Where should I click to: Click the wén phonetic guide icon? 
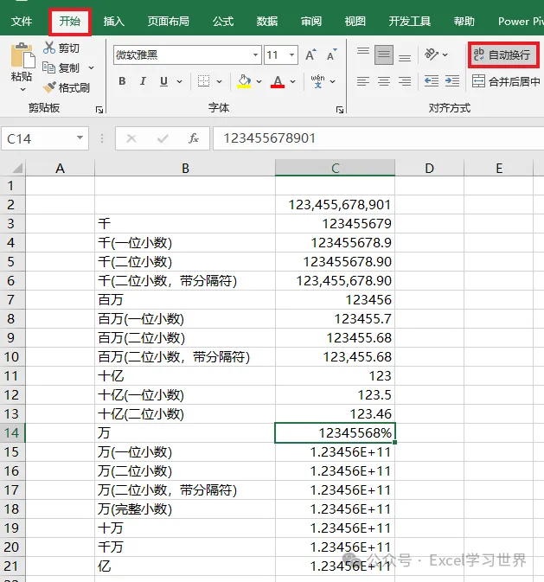[x=317, y=81]
